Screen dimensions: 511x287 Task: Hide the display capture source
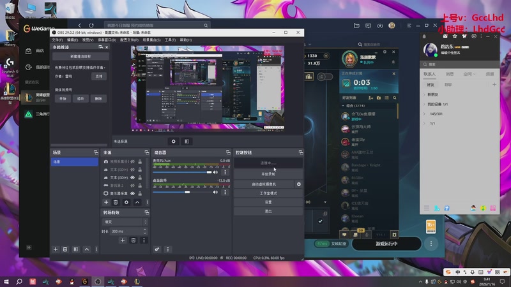click(x=133, y=193)
